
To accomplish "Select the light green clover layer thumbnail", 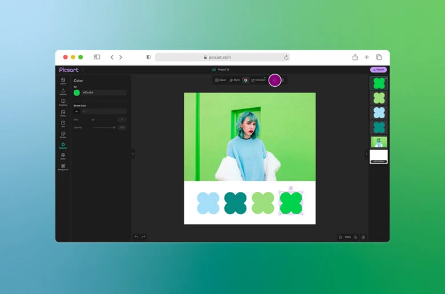I will [379, 98].
